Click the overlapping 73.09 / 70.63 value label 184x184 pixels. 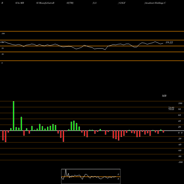point(171,109)
